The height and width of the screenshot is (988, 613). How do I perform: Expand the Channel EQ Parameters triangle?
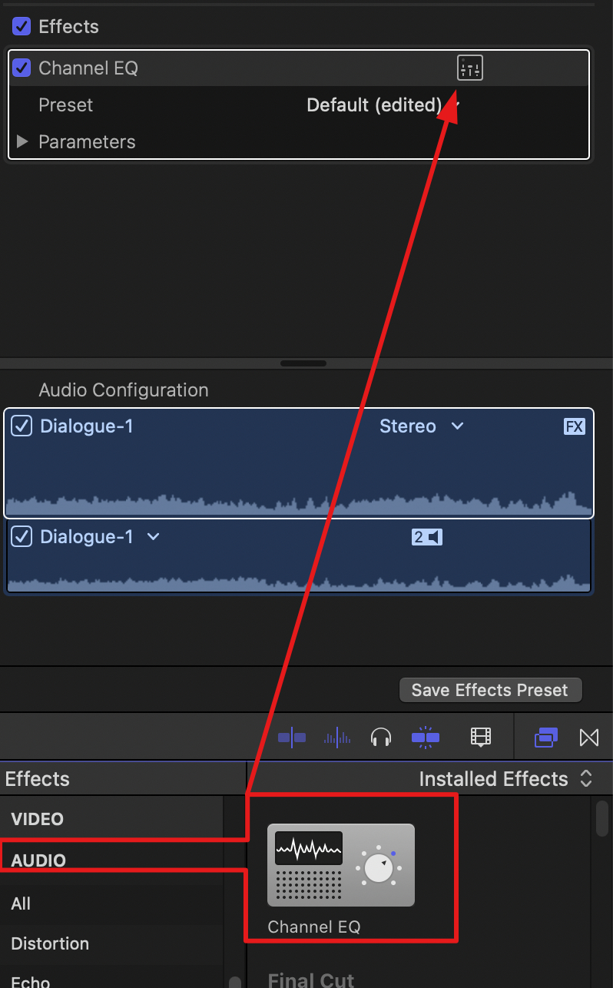(x=22, y=142)
